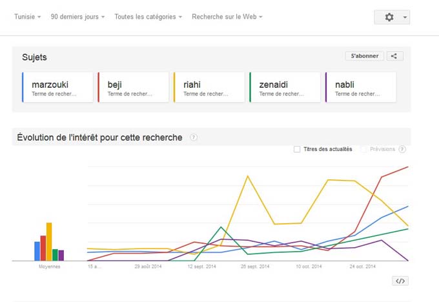Image resolution: width=439 pixels, height=302 pixels.
Task: Click blue marzouki average bar
Action: [x=37, y=251]
